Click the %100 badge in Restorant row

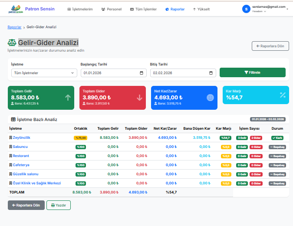81,156
